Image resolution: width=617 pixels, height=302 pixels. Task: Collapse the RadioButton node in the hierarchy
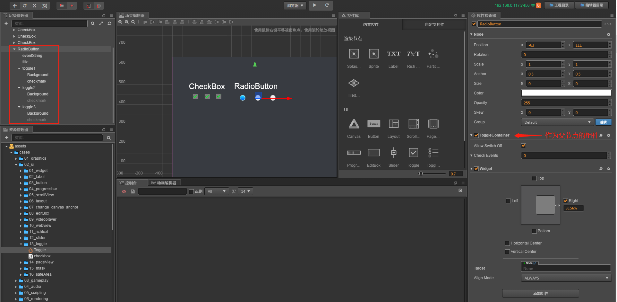(14, 49)
